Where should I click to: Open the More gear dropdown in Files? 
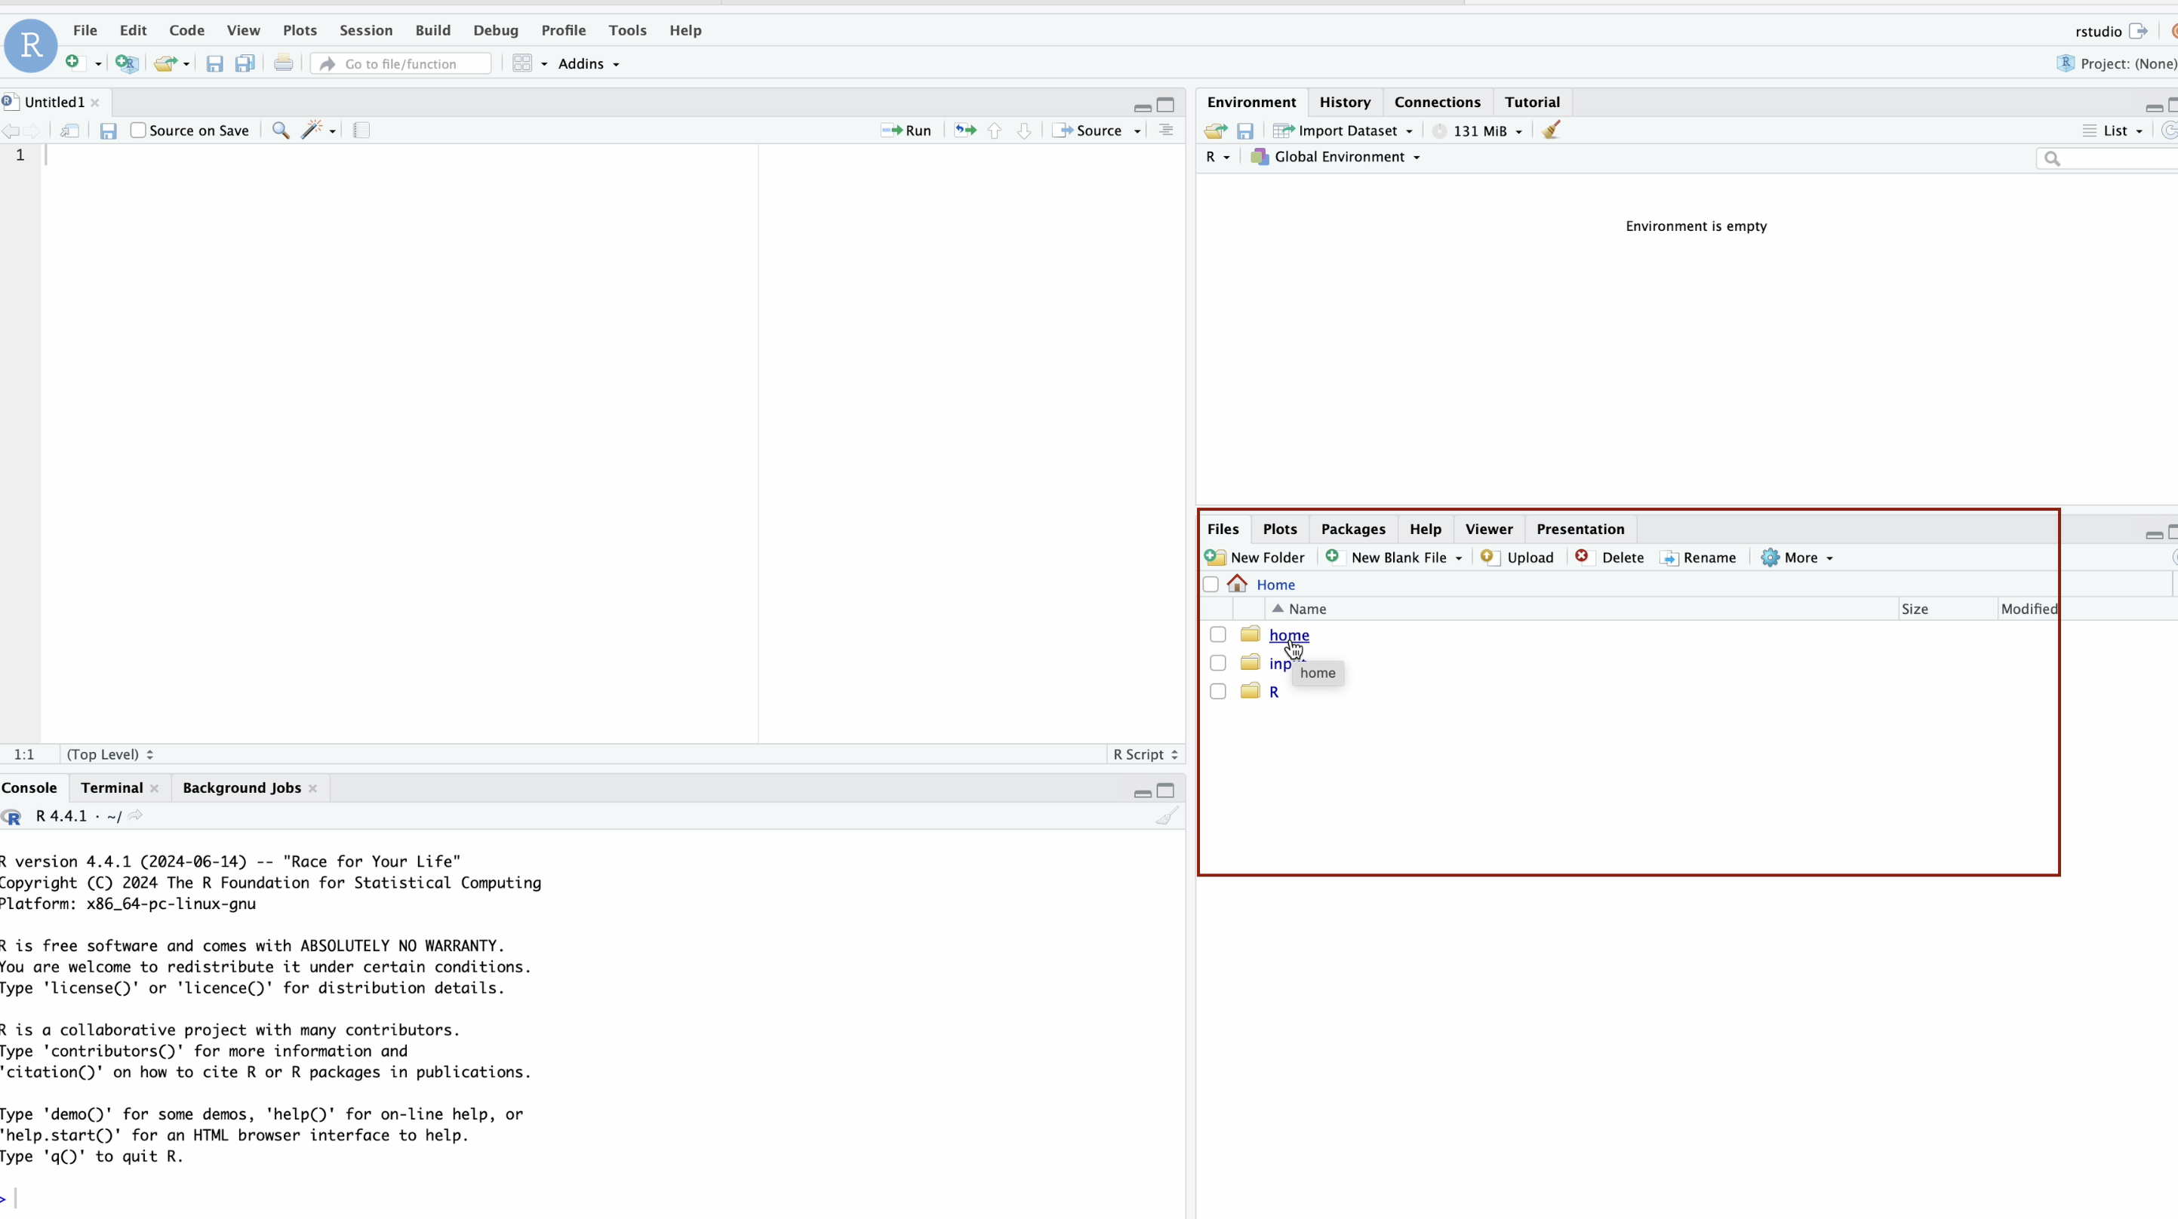coord(1798,558)
